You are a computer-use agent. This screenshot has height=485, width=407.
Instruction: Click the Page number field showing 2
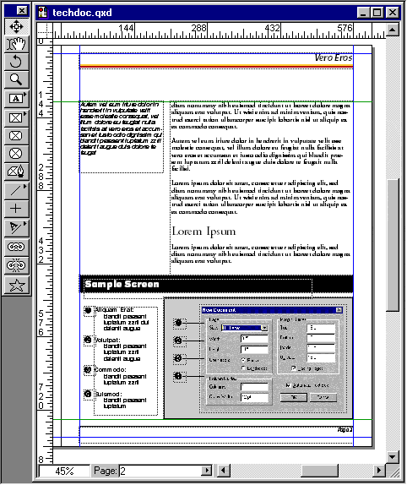(160, 471)
